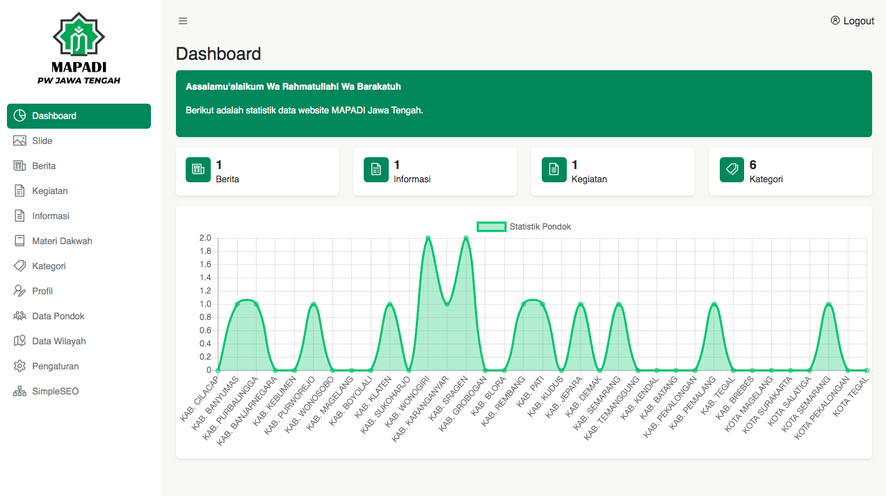Toggle Statistik Pondok legend visibility
886x496 pixels.
[x=491, y=227]
